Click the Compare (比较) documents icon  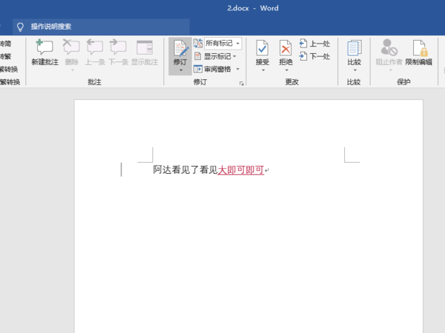[354, 48]
